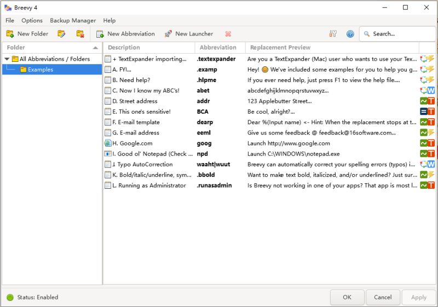The width and height of the screenshot is (438, 307).
Task: Click the lightning icon in the eeml row
Action: (431, 133)
